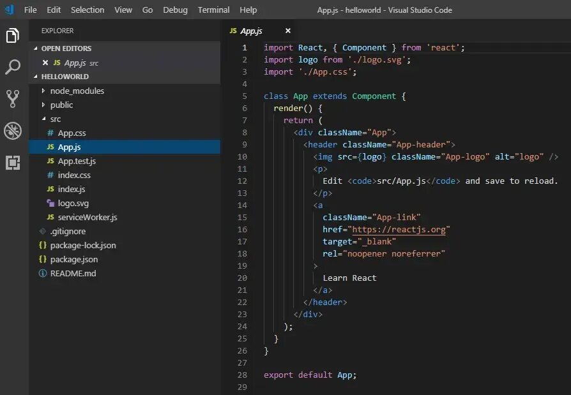Click 'export default App;' code line
571x395 pixels.
click(310, 375)
